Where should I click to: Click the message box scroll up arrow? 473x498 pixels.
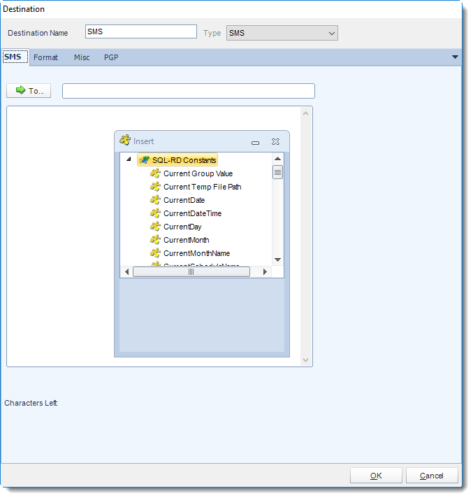pos(305,113)
